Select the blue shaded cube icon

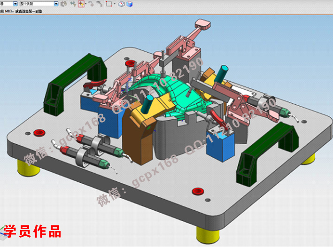click(129, 4)
